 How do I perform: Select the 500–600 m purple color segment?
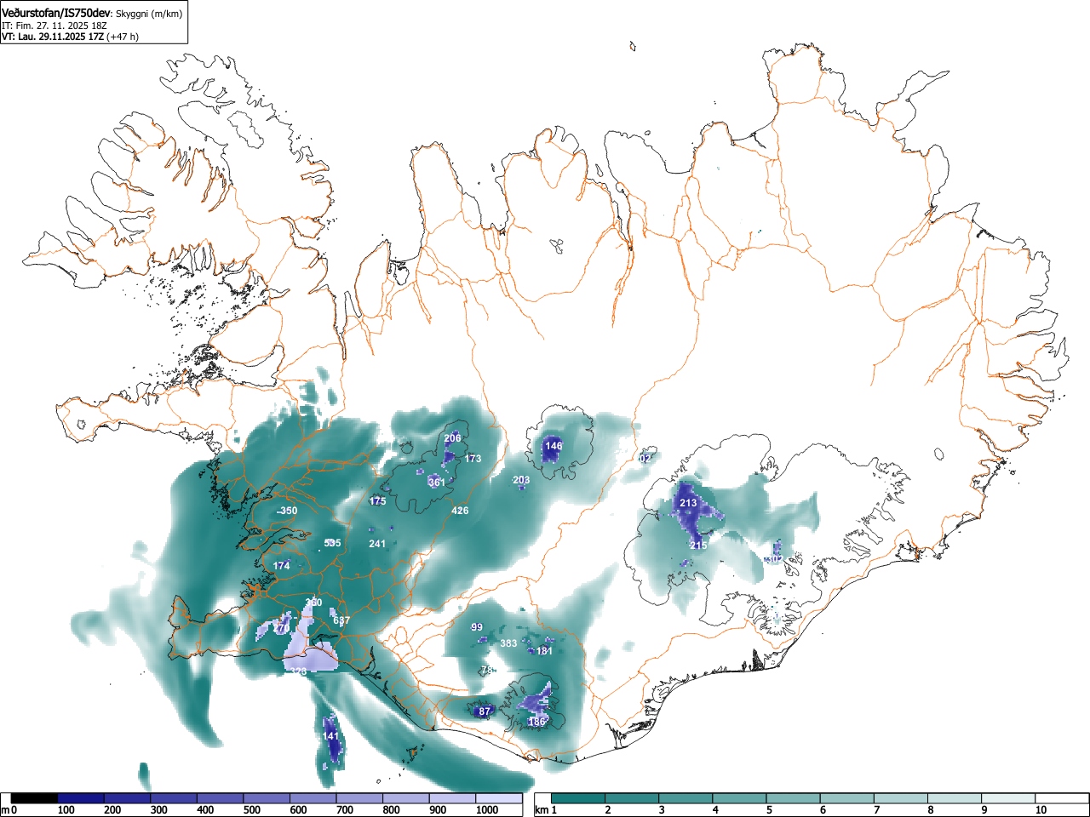(267, 798)
